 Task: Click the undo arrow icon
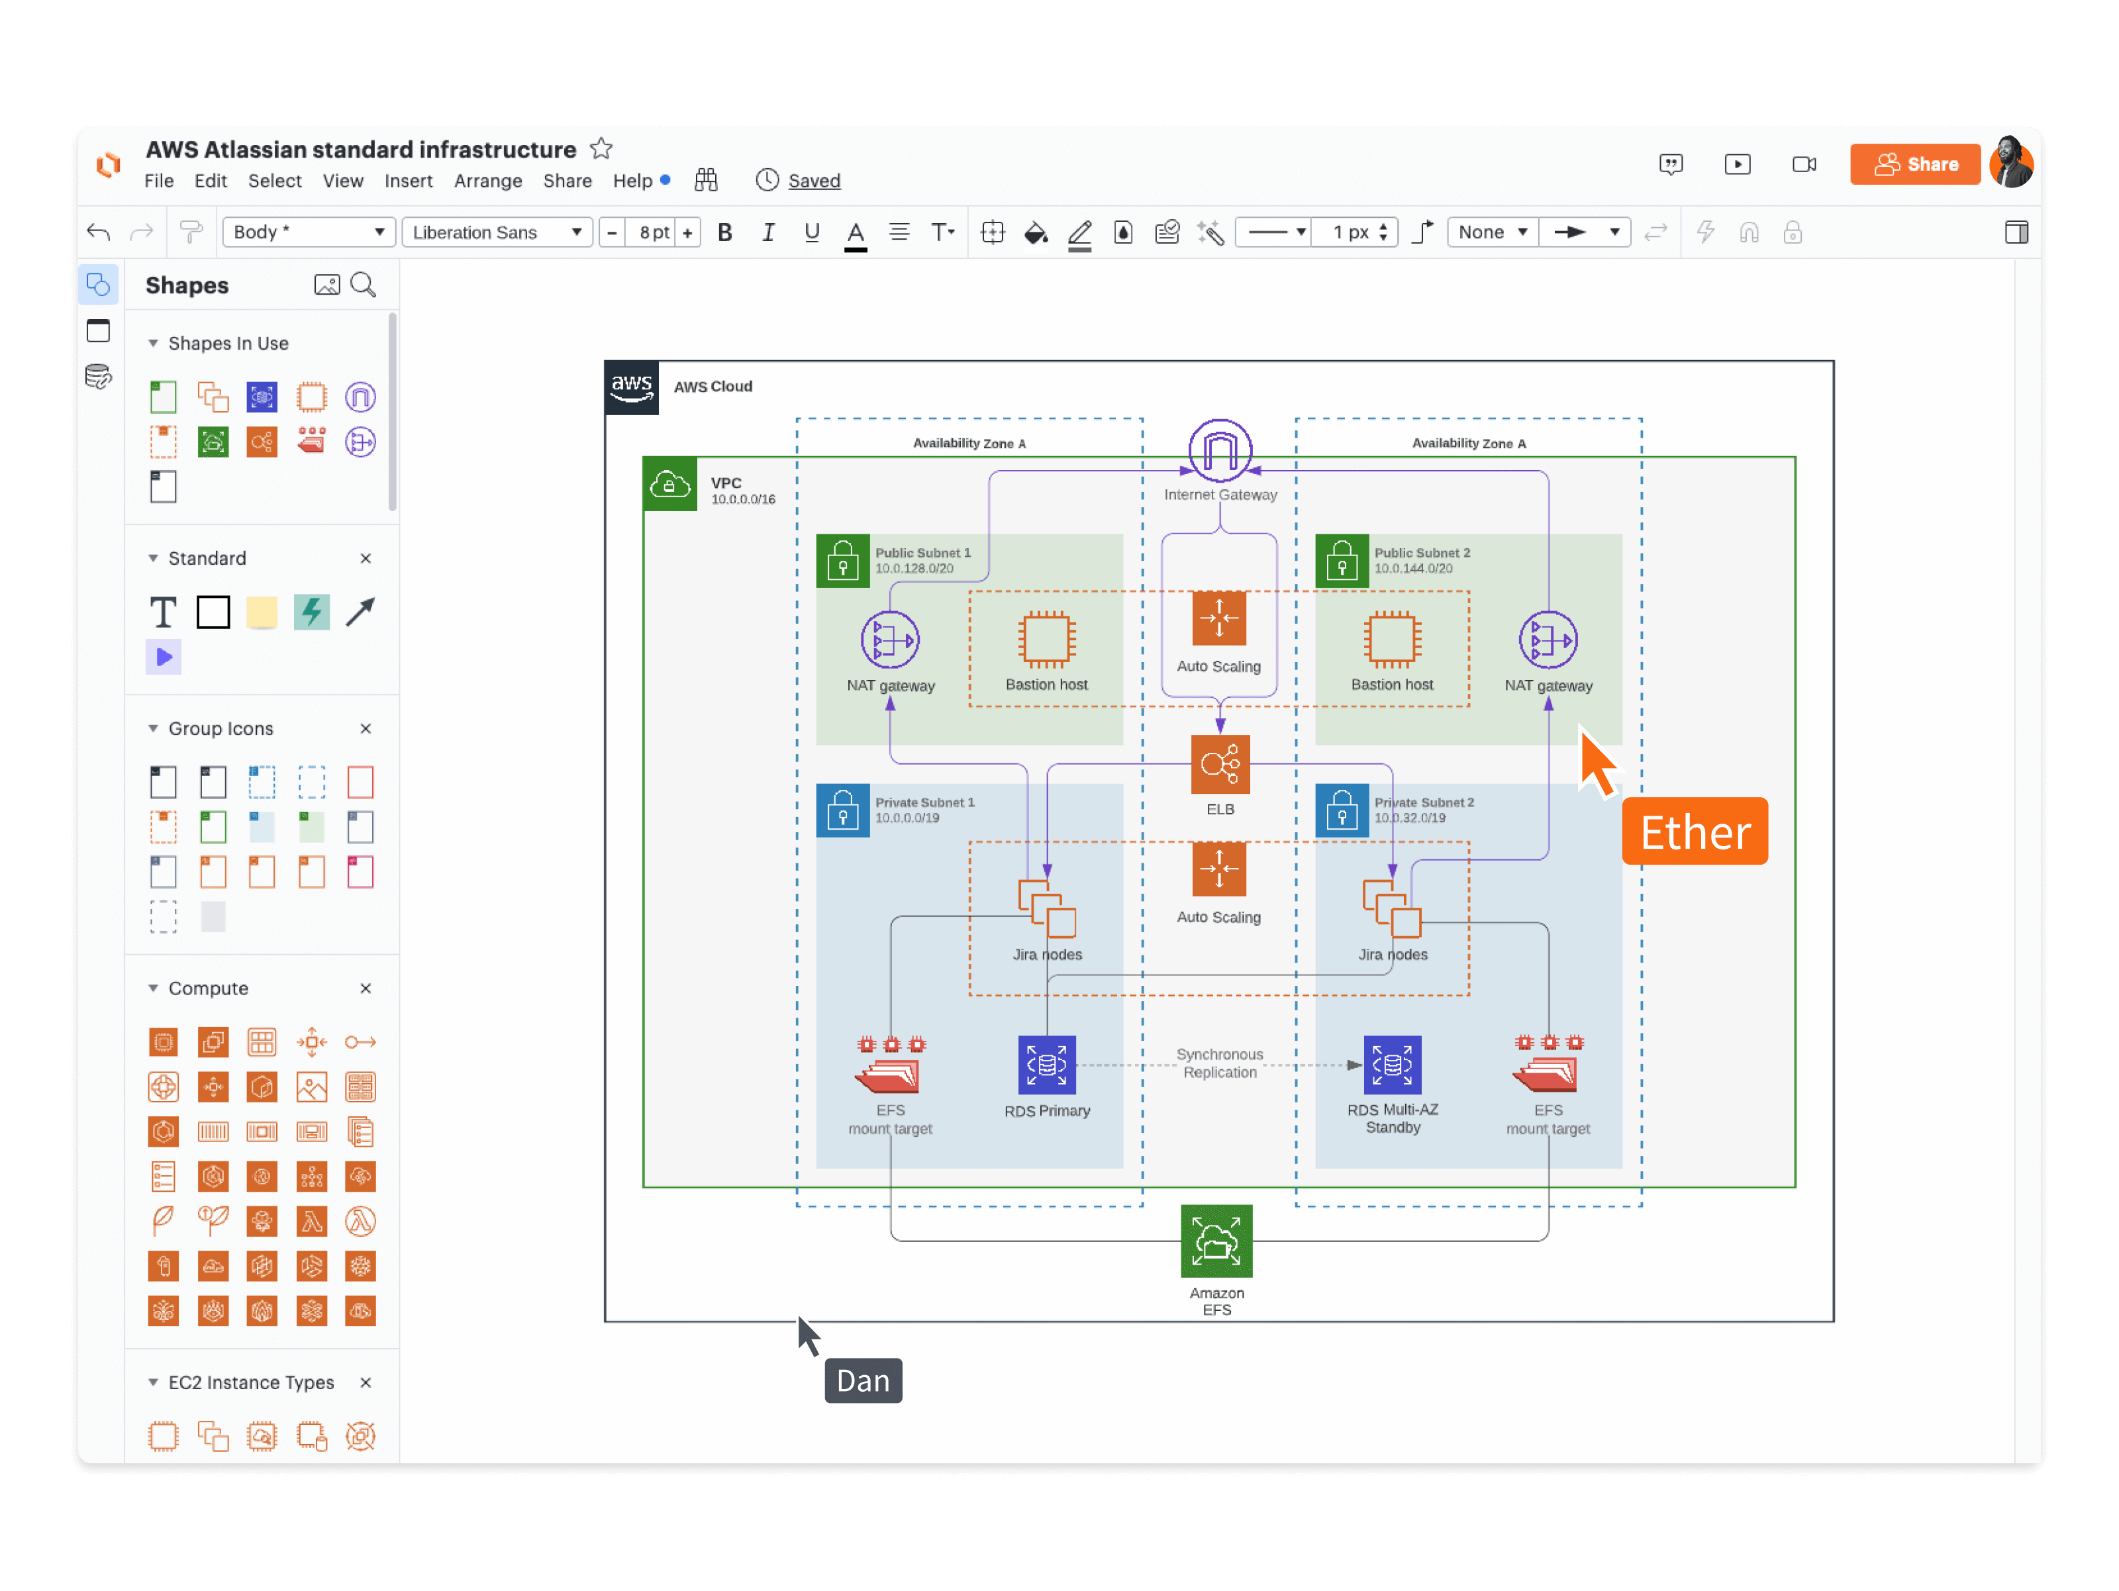99,233
